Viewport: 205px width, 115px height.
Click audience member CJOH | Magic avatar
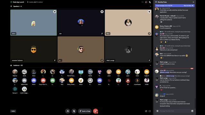(x=24, y=89)
